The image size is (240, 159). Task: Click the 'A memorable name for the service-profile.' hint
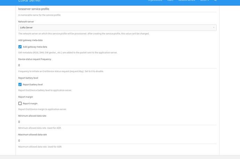[x=40, y=15]
